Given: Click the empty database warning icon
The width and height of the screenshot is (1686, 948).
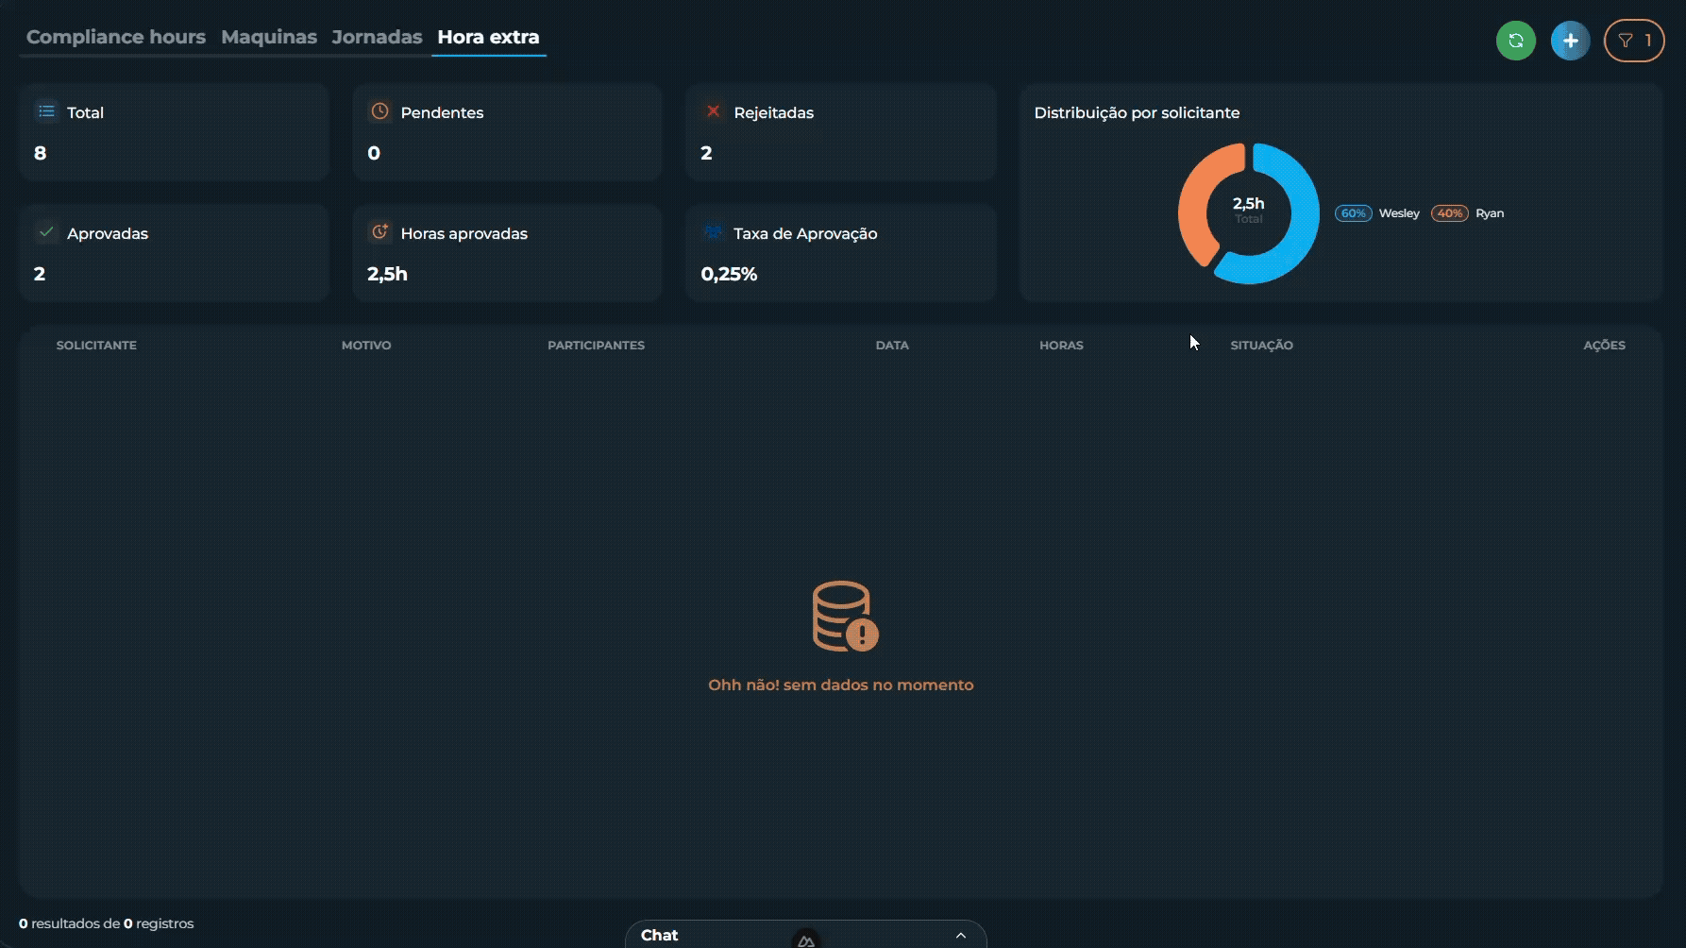Looking at the screenshot, I should 845,617.
